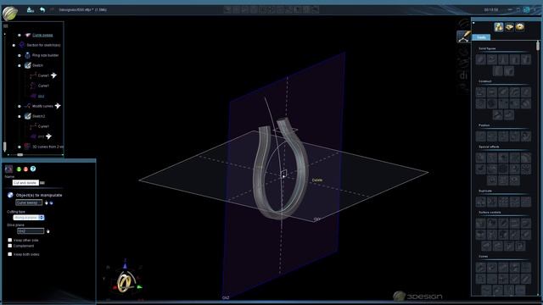Viewport: 543px width, 305px height.
Task: Click first tool icon under Solid figures
Action: (481, 59)
